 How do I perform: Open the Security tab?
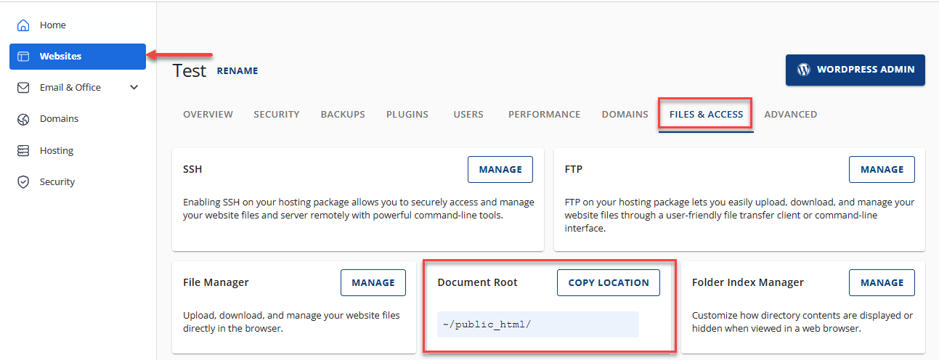point(276,115)
